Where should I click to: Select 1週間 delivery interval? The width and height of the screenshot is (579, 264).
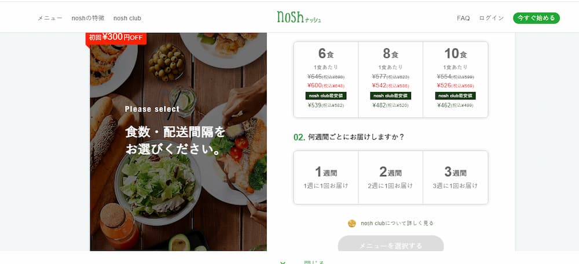[325, 177]
